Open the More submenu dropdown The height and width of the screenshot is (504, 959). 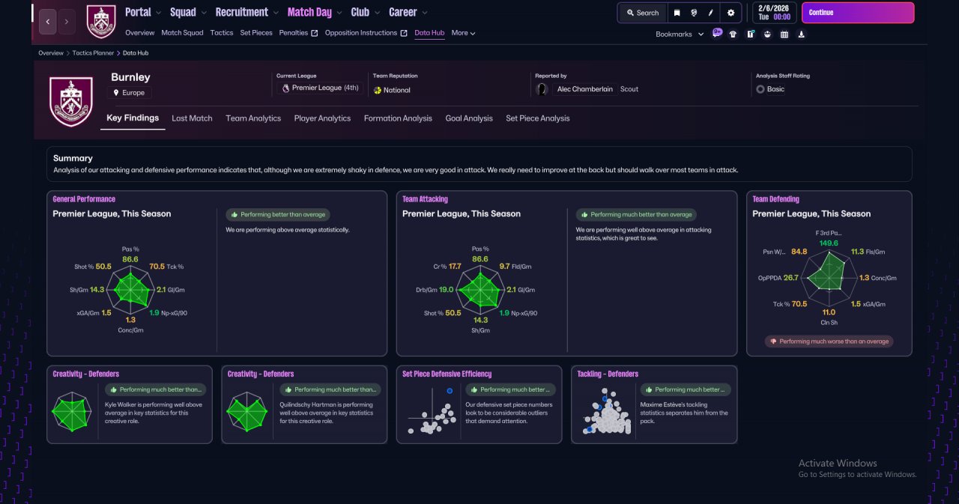tap(463, 33)
